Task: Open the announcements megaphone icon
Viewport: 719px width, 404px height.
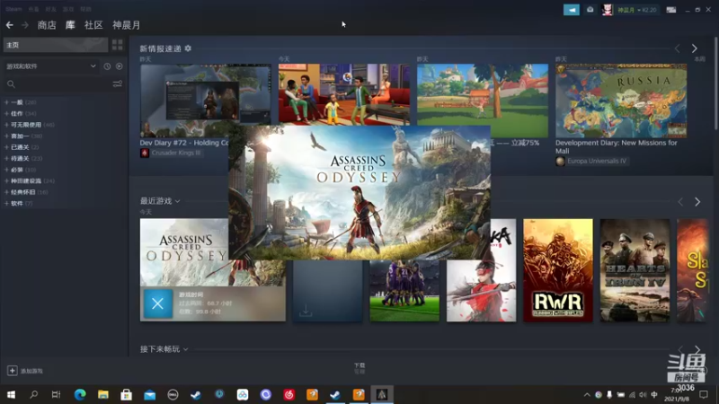Action: 572,10
